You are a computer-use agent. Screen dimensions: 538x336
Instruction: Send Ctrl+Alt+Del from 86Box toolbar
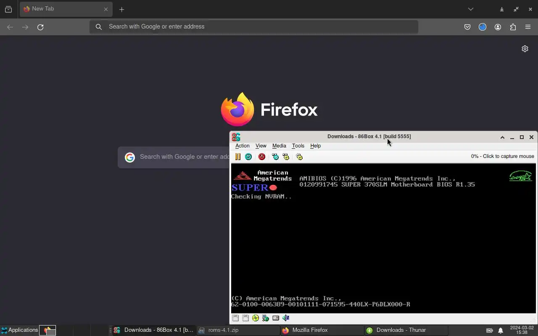pyautogui.click(x=275, y=157)
